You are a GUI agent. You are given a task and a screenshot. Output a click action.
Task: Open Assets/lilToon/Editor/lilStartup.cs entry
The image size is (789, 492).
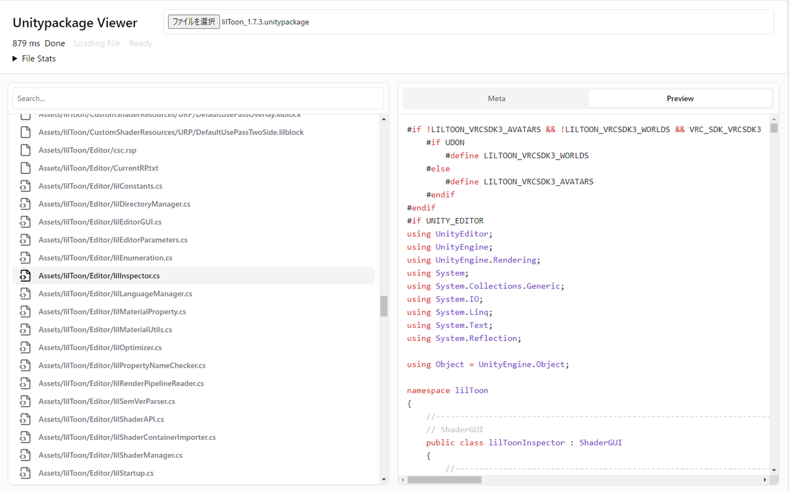pos(193,473)
